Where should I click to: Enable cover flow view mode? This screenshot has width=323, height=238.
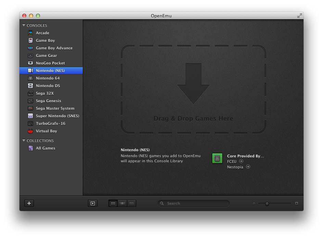click(122, 203)
